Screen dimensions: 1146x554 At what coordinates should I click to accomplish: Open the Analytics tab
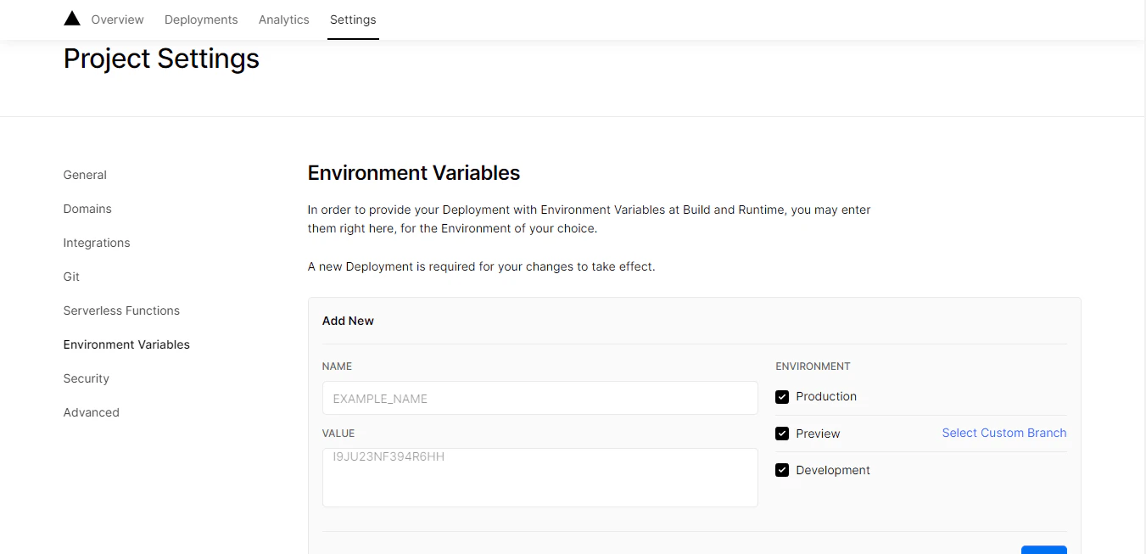coord(283,19)
